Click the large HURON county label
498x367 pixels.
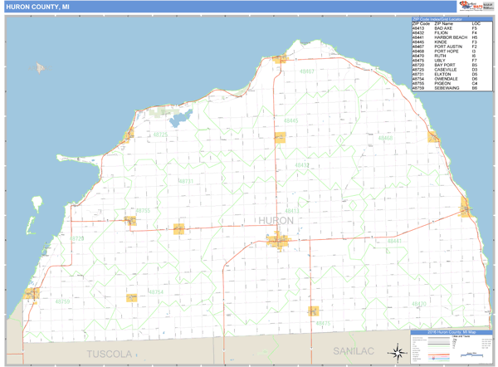coord(276,221)
